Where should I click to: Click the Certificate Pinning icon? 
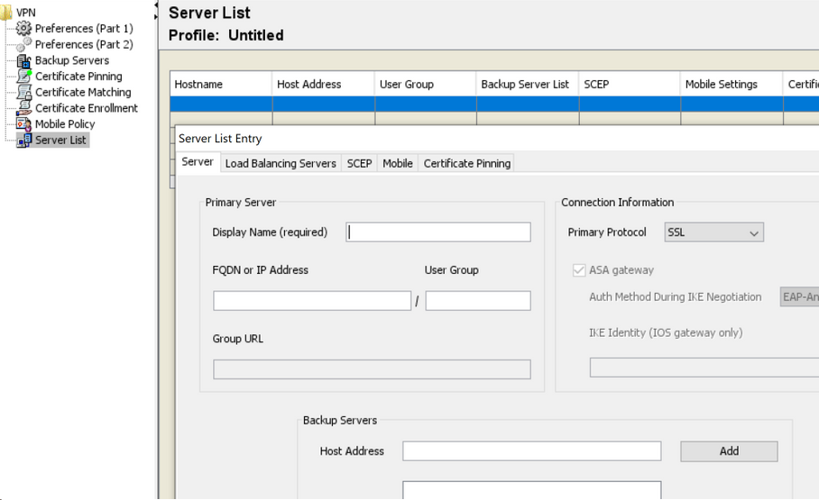(x=23, y=77)
